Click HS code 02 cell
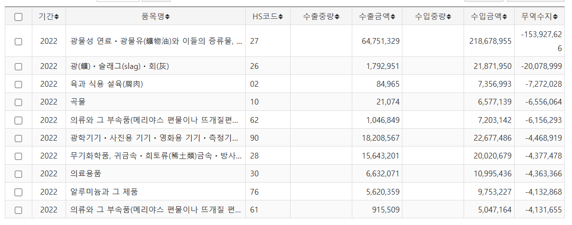Screen dimensions: 572x225 (x=254, y=84)
